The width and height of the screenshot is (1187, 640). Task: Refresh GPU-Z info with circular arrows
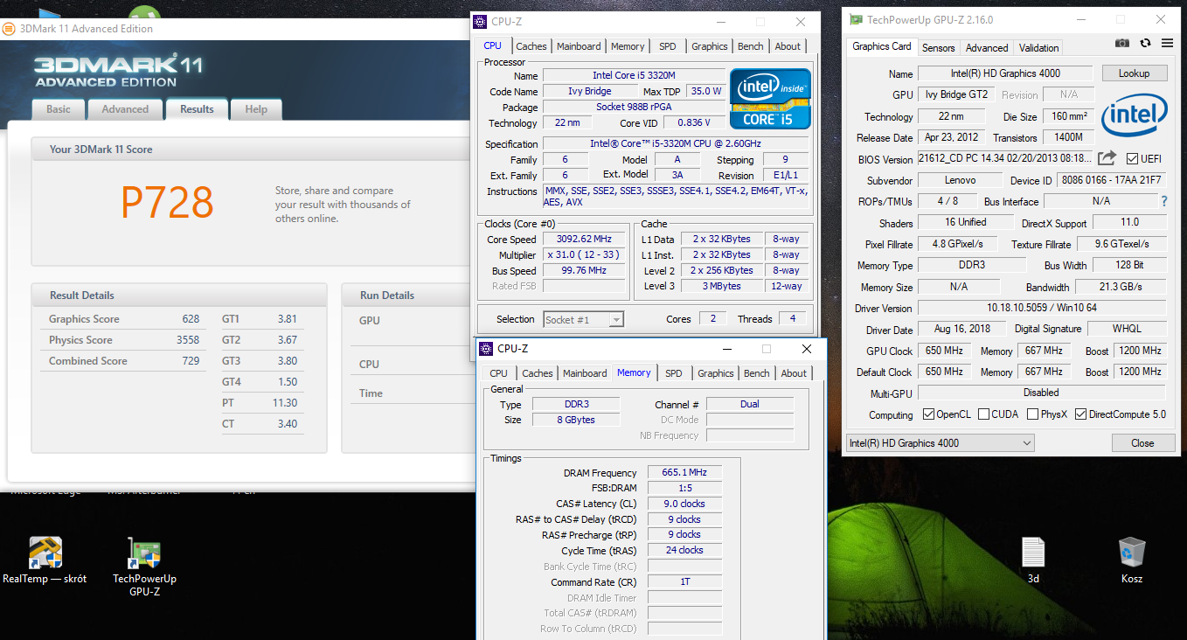click(1145, 43)
